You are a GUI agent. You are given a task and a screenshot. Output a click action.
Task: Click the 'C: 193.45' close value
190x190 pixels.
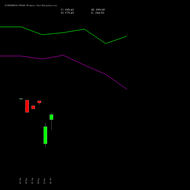[67, 10]
